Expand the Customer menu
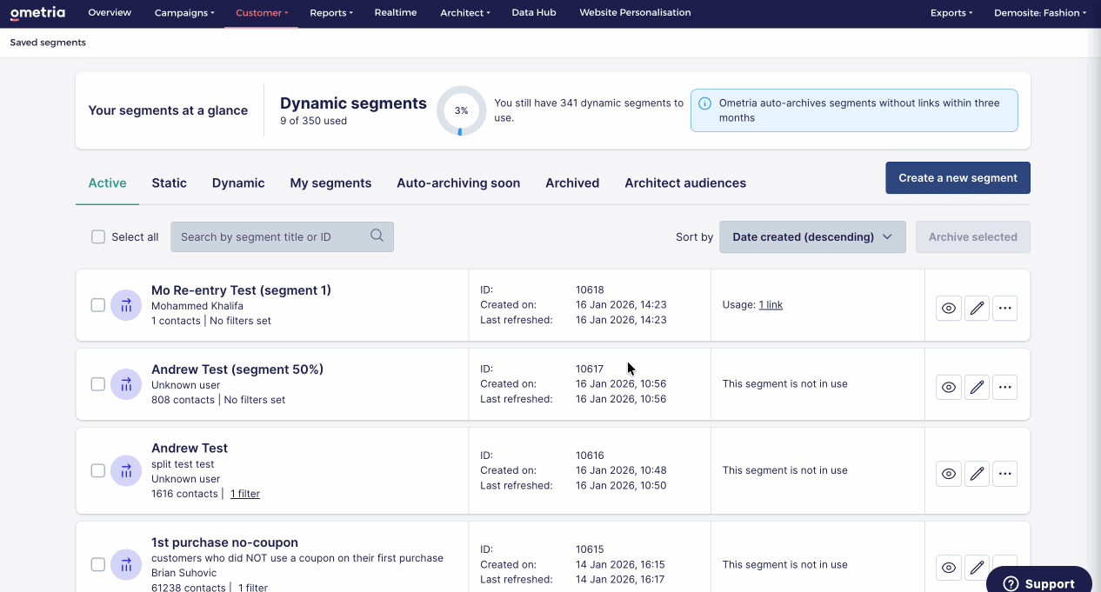 coord(262,13)
